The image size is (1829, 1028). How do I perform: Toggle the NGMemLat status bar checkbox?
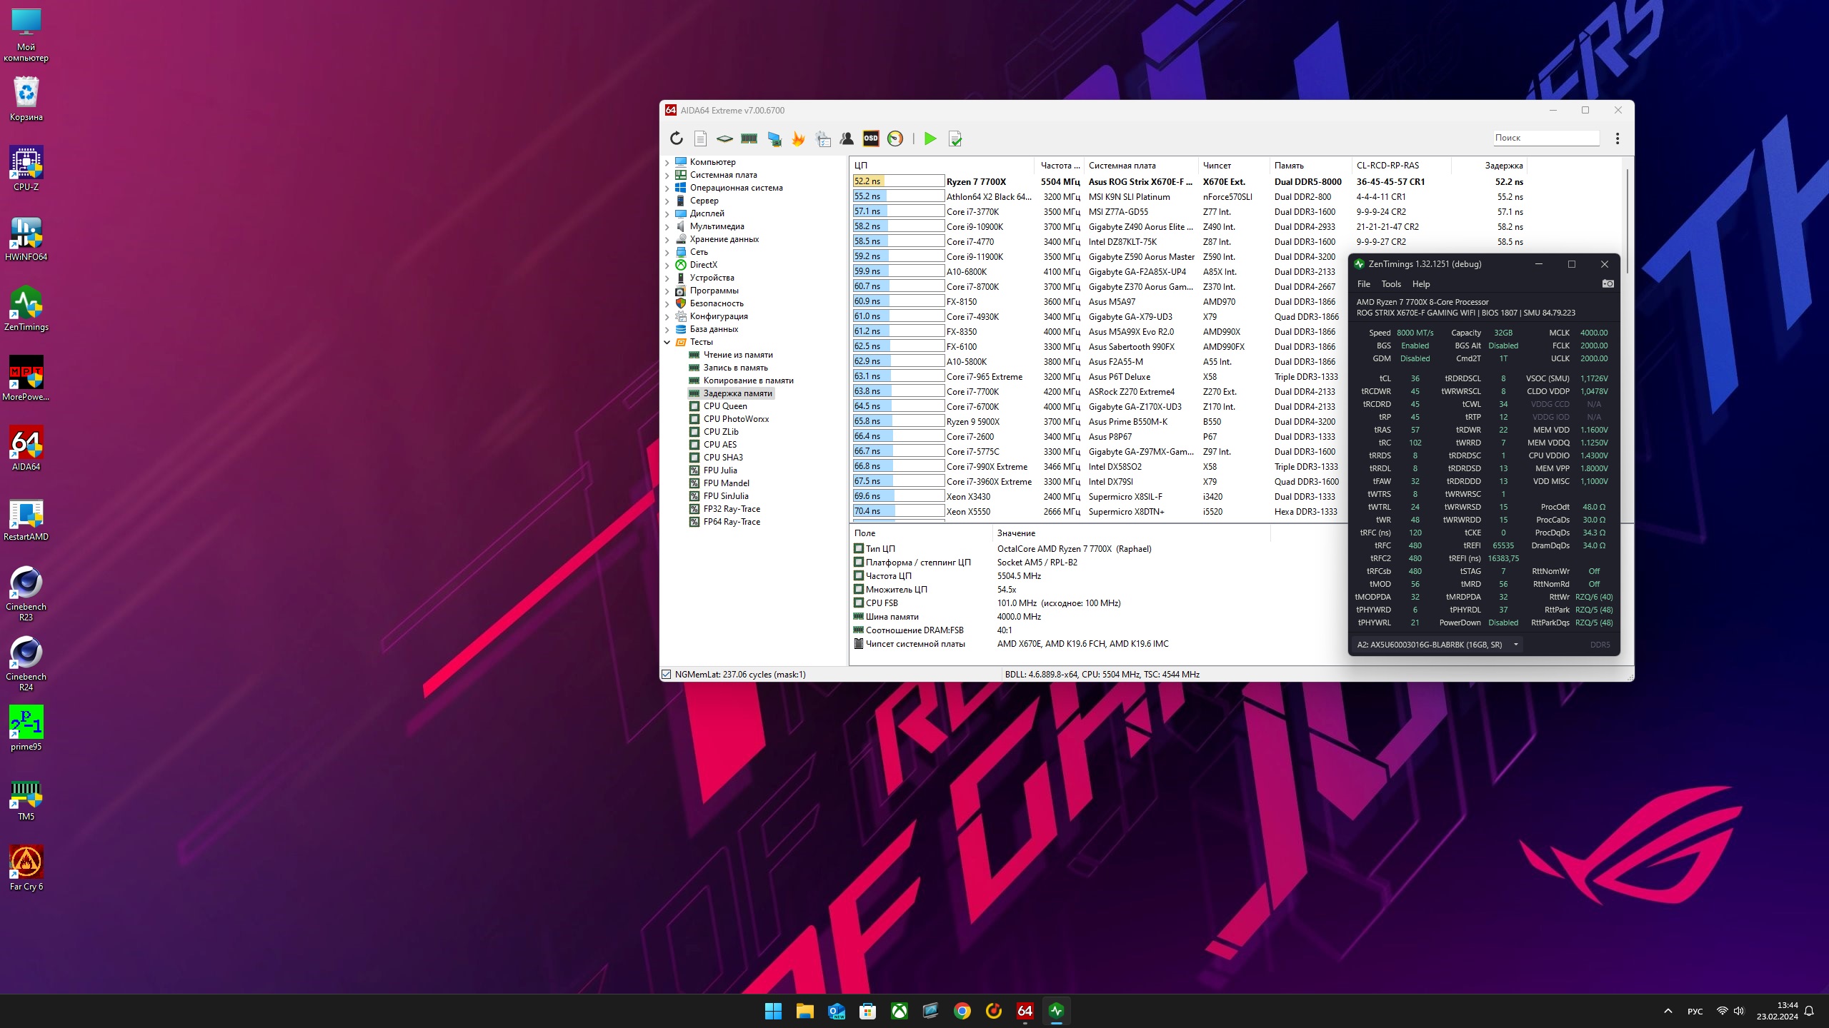pyautogui.click(x=667, y=675)
